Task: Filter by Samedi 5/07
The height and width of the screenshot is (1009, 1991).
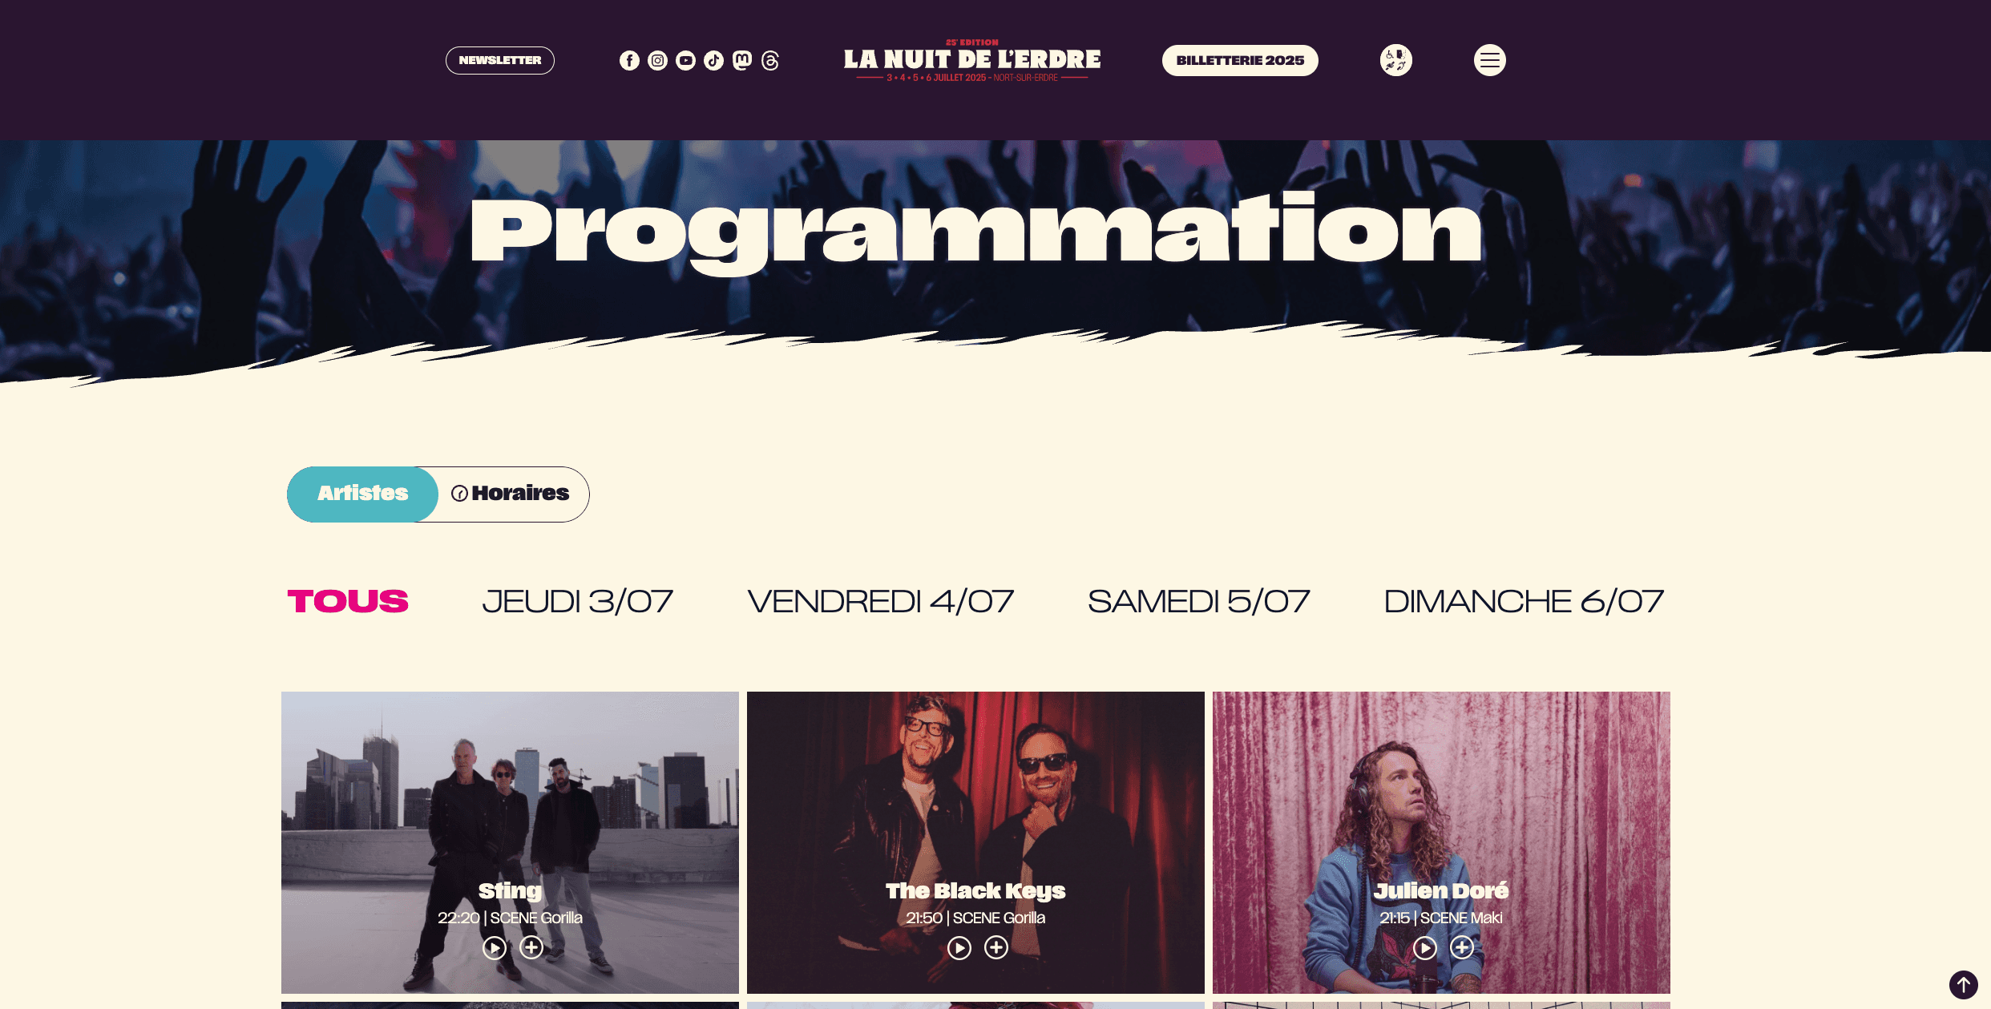Action: [1198, 602]
